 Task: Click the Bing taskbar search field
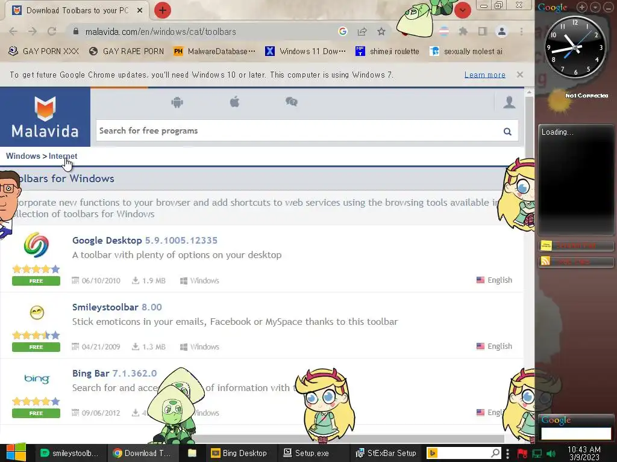coord(463,453)
